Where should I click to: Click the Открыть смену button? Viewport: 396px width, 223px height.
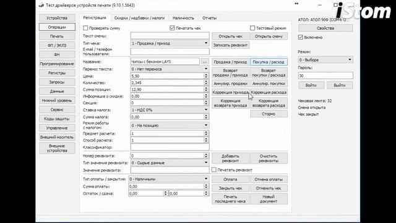point(269,37)
